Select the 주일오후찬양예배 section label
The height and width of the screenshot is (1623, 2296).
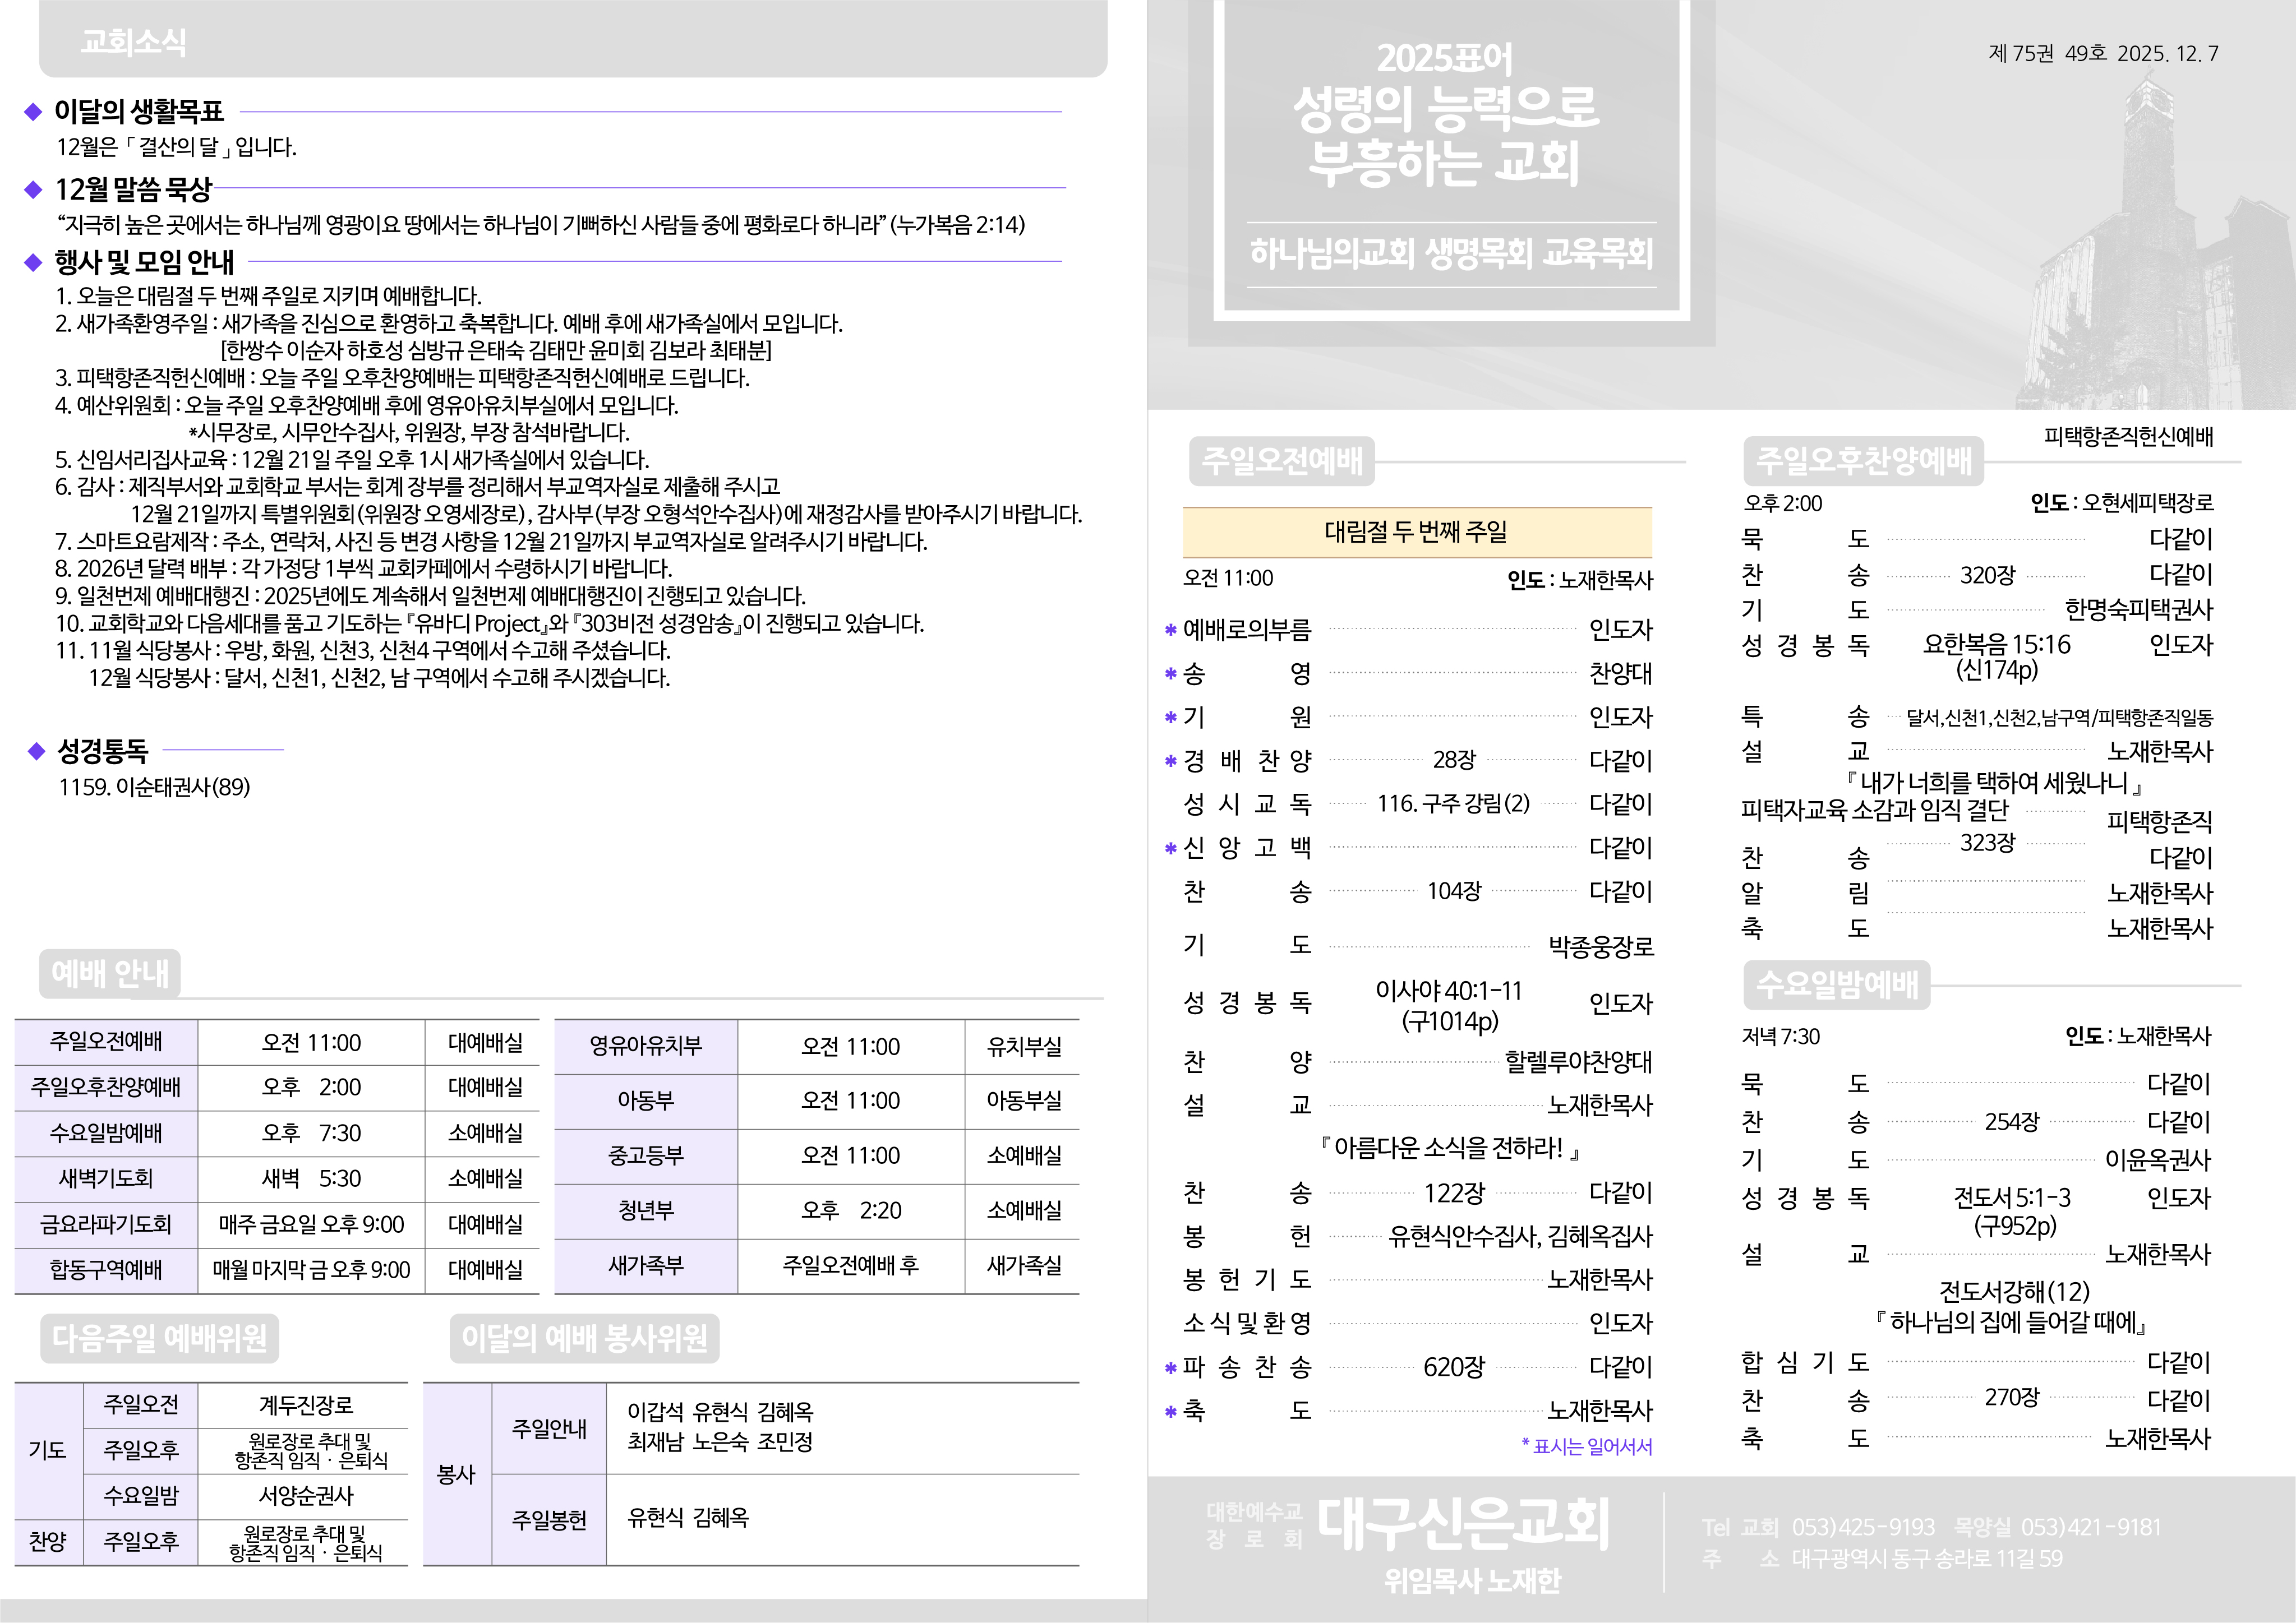click(1864, 461)
